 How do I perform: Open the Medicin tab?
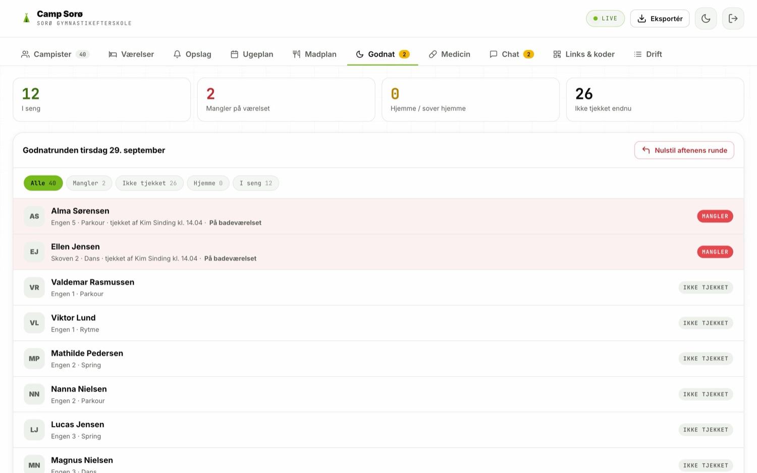click(450, 54)
